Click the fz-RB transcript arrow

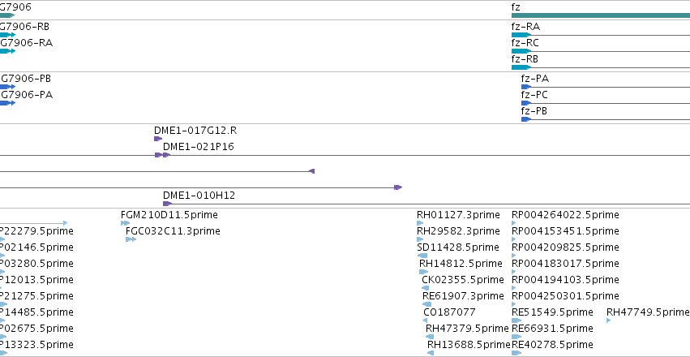tap(521, 67)
